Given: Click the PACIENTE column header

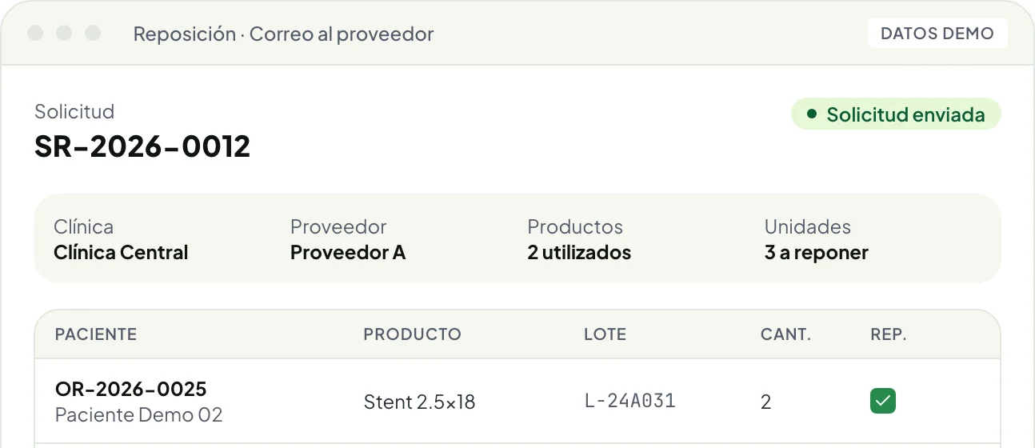Looking at the screenshot, I should 96,334.
